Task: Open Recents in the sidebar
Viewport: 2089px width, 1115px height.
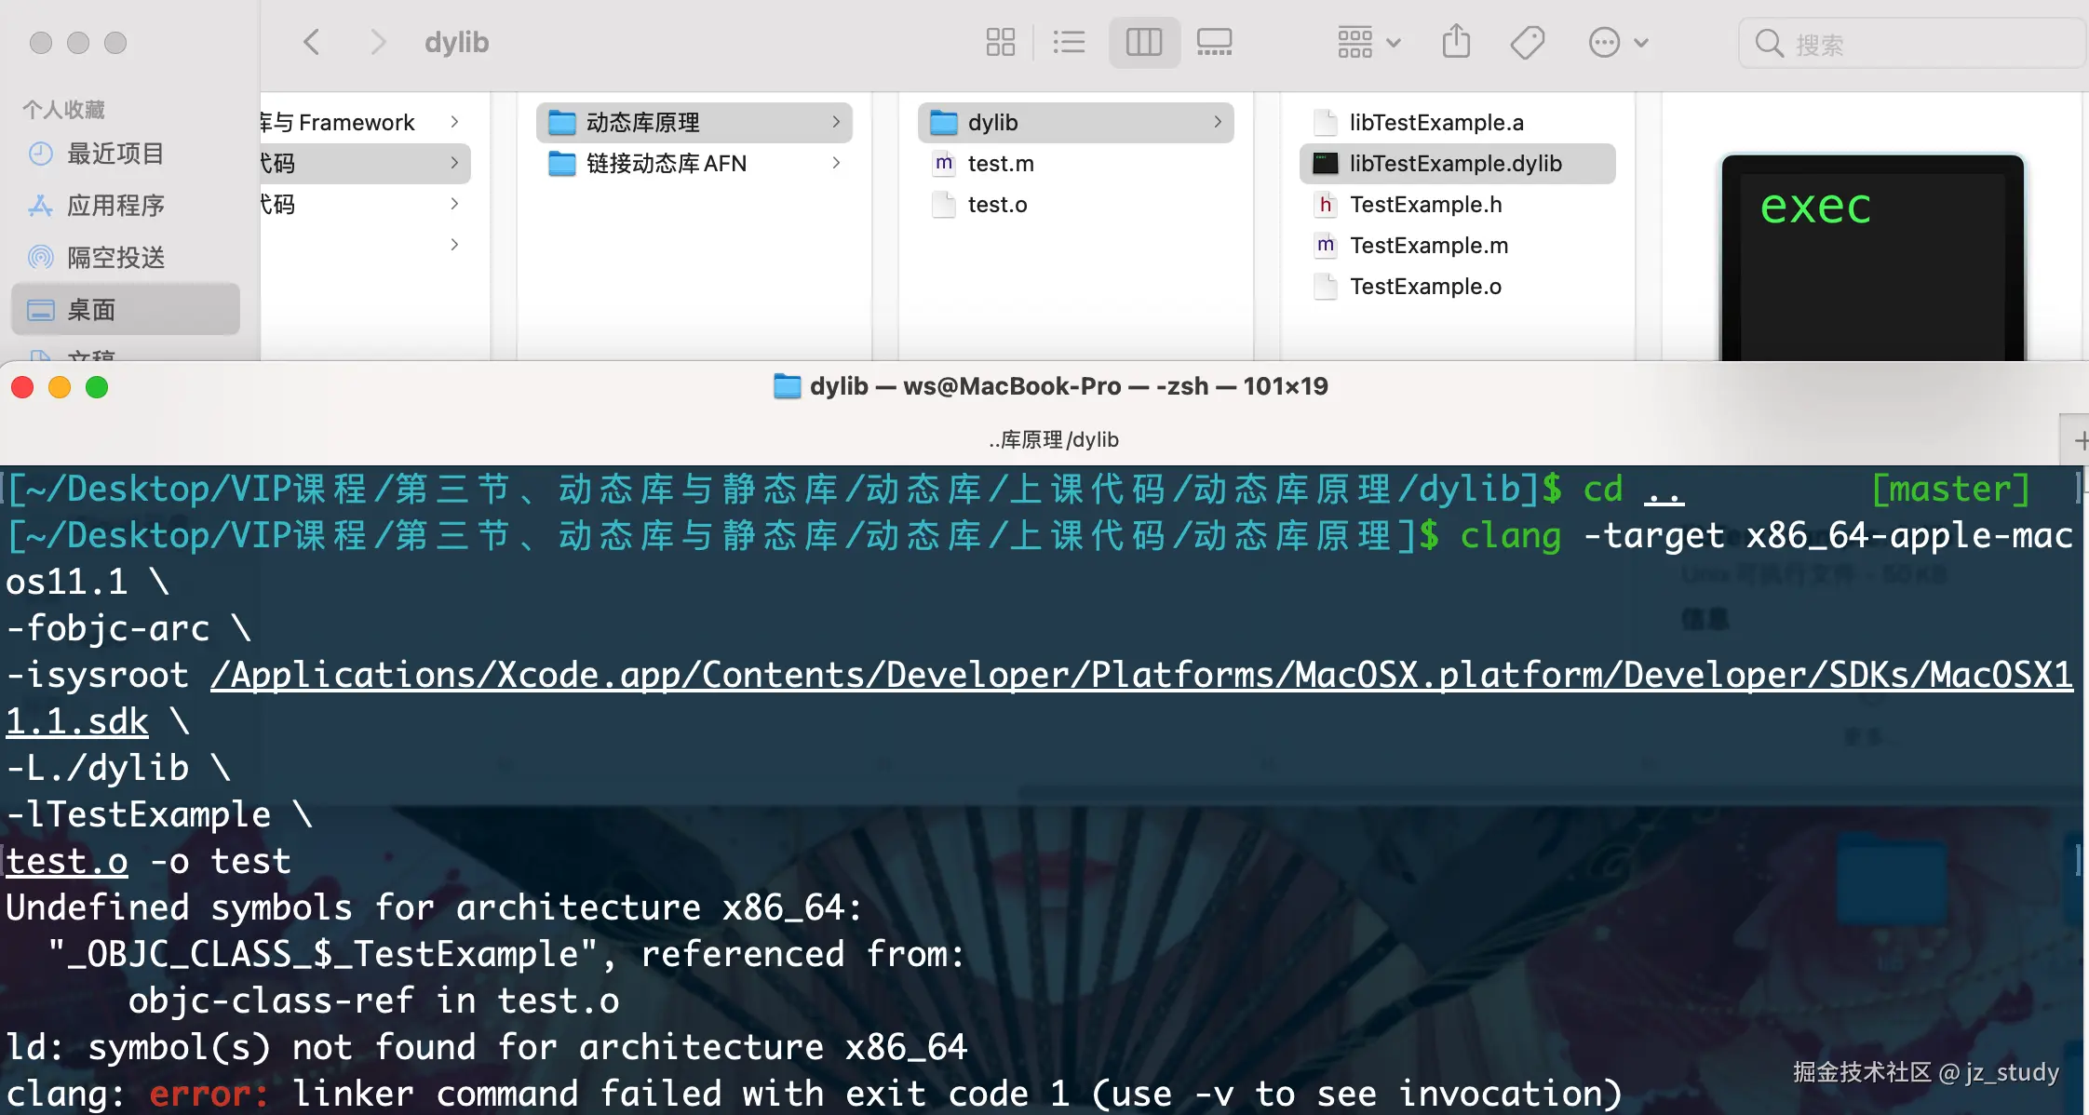Action: coord(115,153)
